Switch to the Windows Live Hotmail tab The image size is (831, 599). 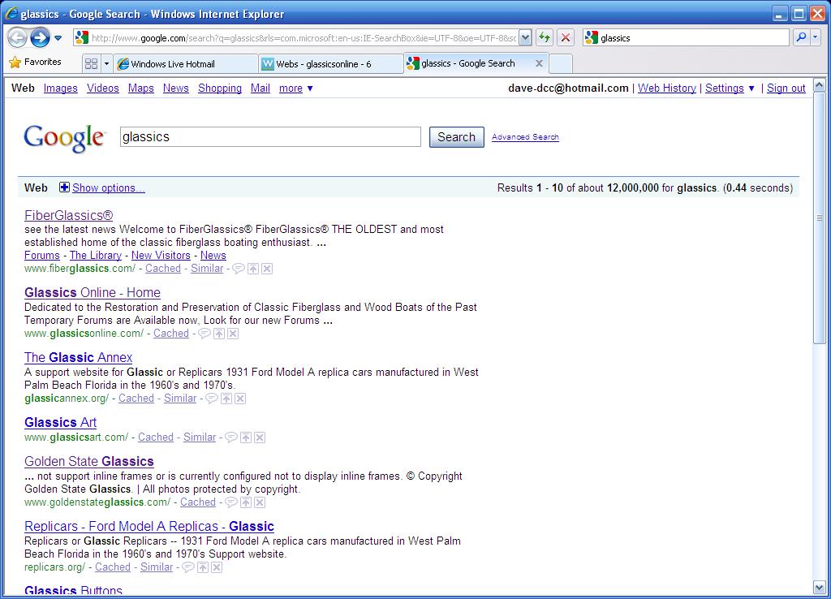pos(186,63)
